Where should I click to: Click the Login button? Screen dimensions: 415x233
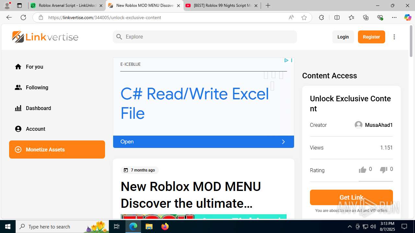(343, 37)
